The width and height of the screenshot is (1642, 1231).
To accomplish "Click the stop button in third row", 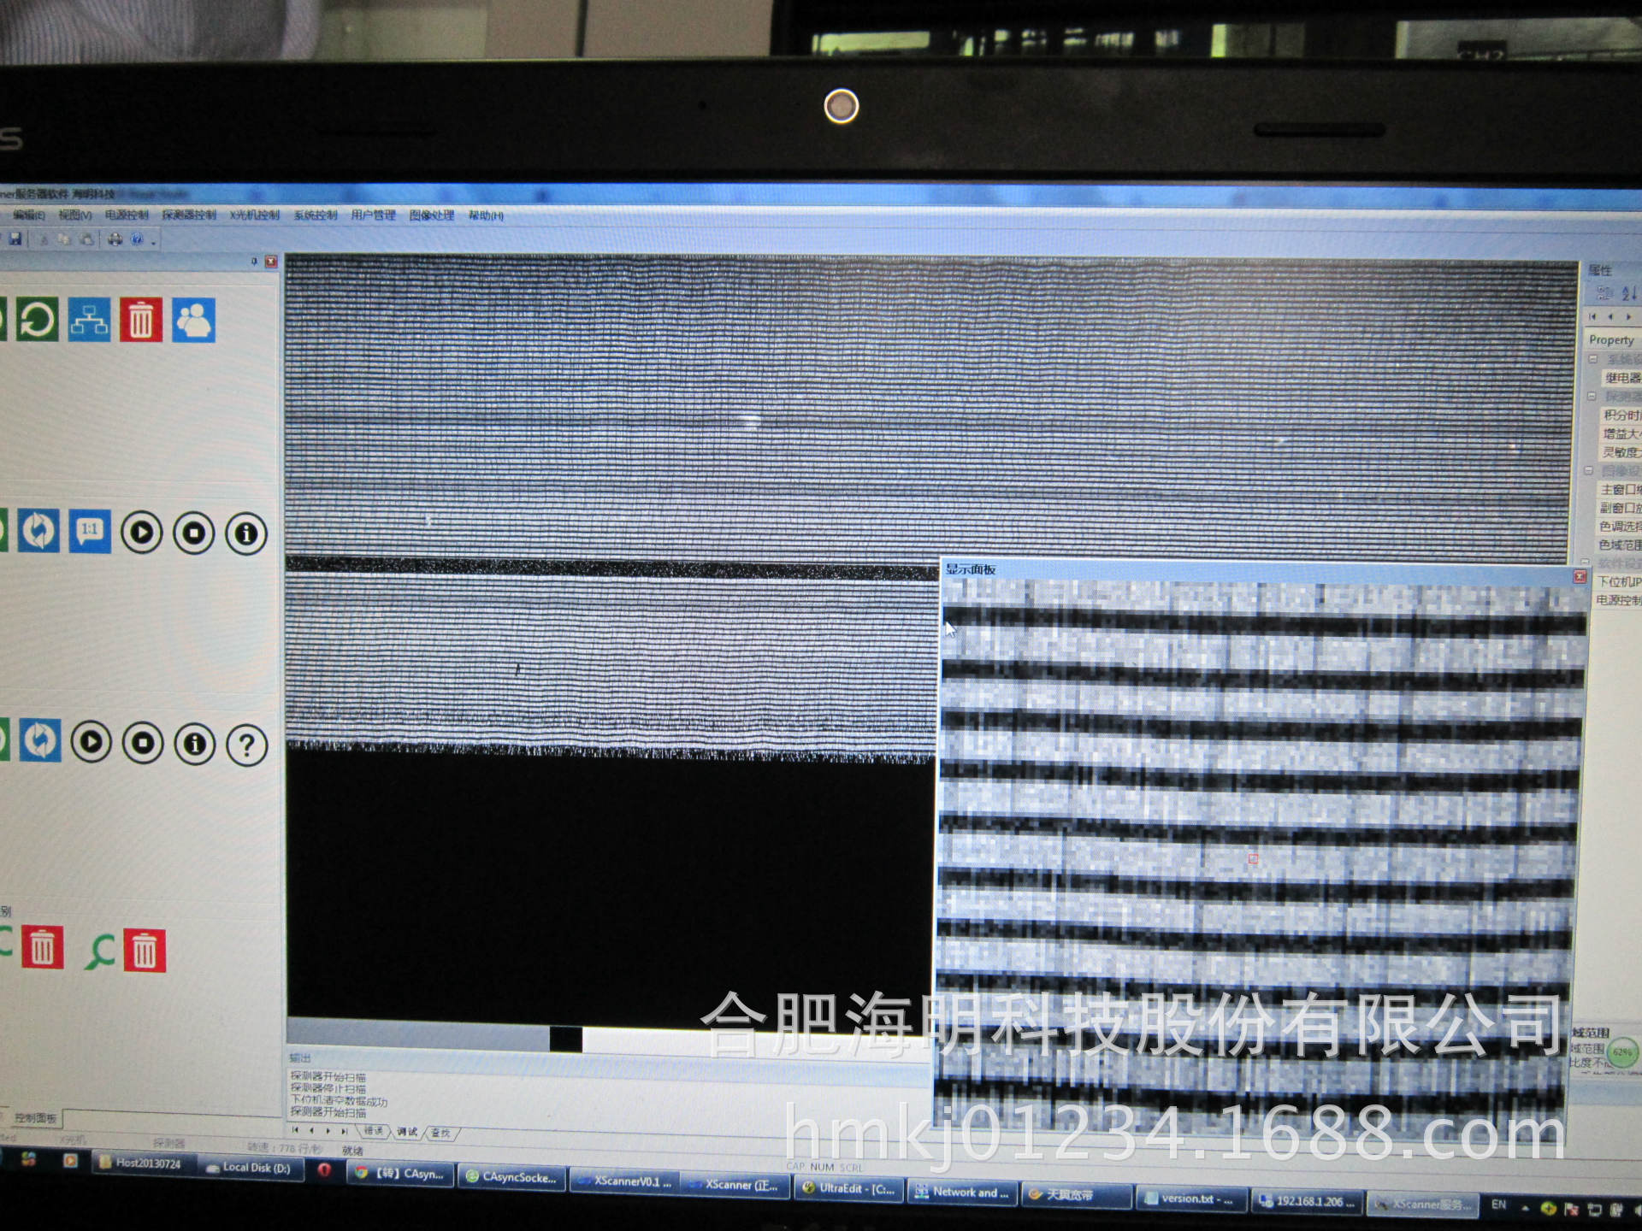I will pyautogui.click(x=143, y=743).
